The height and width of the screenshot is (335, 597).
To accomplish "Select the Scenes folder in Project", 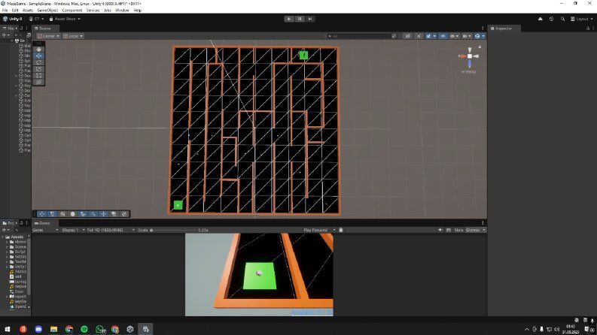I will (20, 247).
